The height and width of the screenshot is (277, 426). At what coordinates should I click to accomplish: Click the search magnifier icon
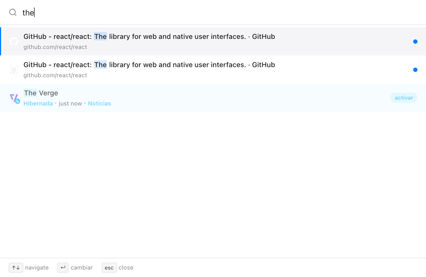click(x=13, y=12)
